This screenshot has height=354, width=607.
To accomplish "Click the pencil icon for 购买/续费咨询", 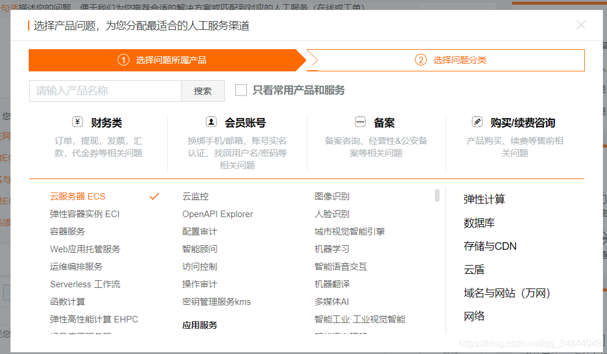I will tap(477, 122).
